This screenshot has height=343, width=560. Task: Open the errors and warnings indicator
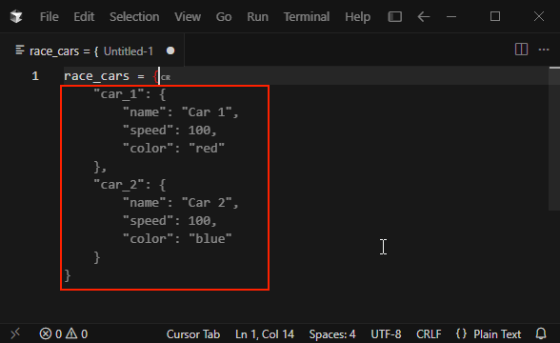(x=63, y=334)
